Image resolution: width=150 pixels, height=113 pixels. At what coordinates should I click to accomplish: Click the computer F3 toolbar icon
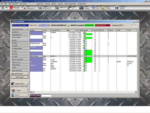tap(3, 8)
